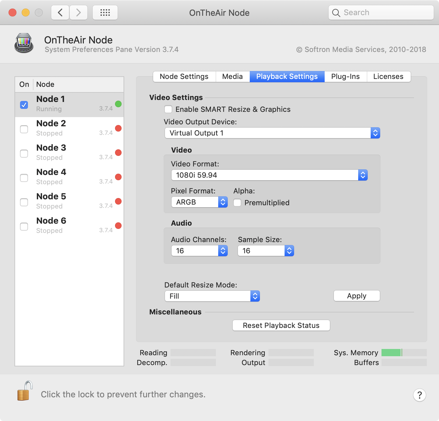Click the Output progress bar

click(x=291, y=362)
